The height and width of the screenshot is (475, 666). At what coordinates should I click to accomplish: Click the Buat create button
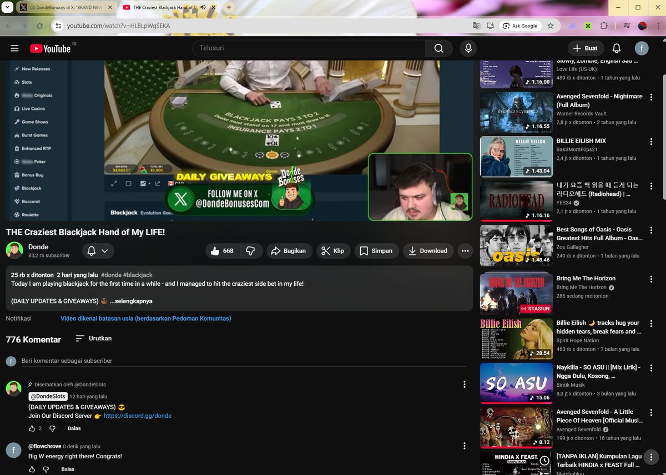click(586, 48)
